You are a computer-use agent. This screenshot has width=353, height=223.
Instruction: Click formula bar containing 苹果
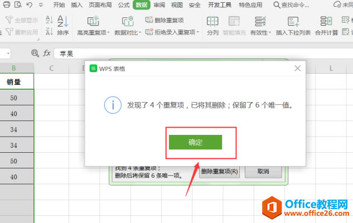point(204,54)
